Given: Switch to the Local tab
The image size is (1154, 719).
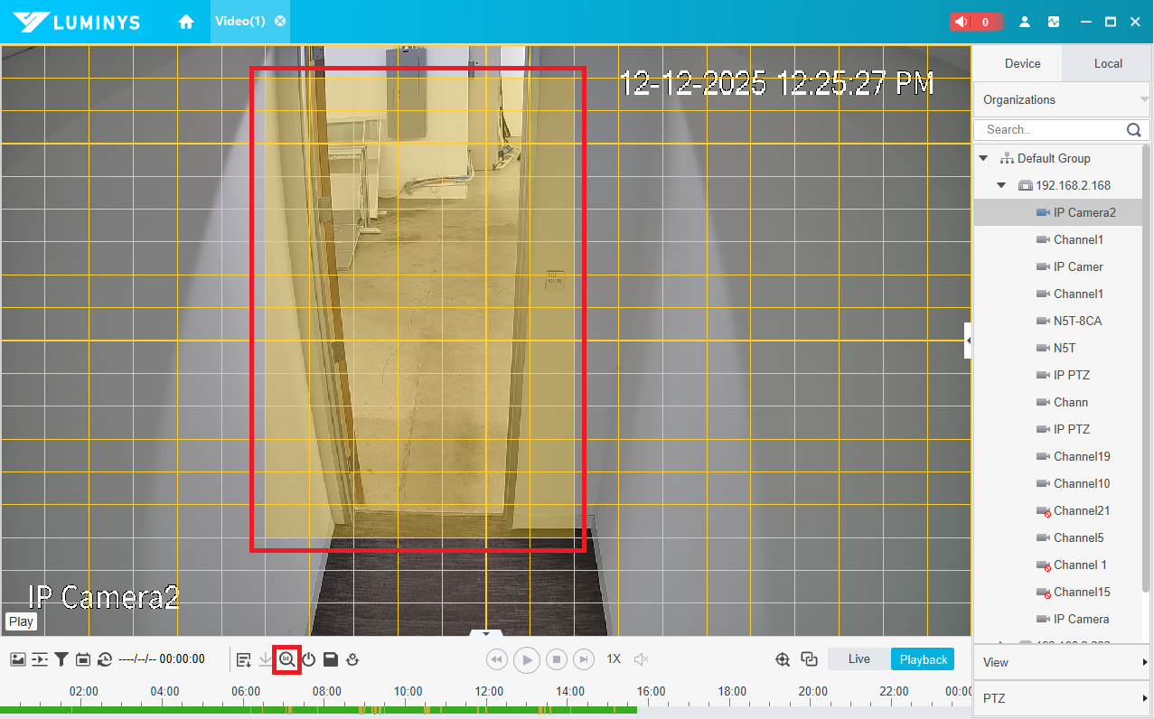Looking at the screenshot, I should tap(1108, 63).
